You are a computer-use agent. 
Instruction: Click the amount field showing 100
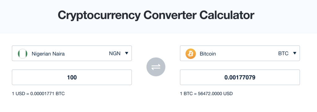pos(72,77)
